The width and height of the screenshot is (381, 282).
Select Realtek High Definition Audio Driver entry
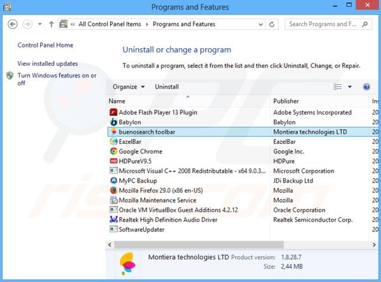[168, 220]
